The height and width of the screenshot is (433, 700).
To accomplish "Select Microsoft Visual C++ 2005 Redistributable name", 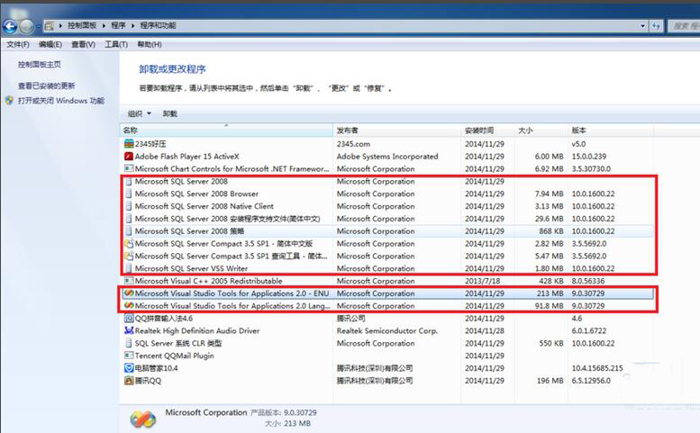I will click(x=208, y=281).
